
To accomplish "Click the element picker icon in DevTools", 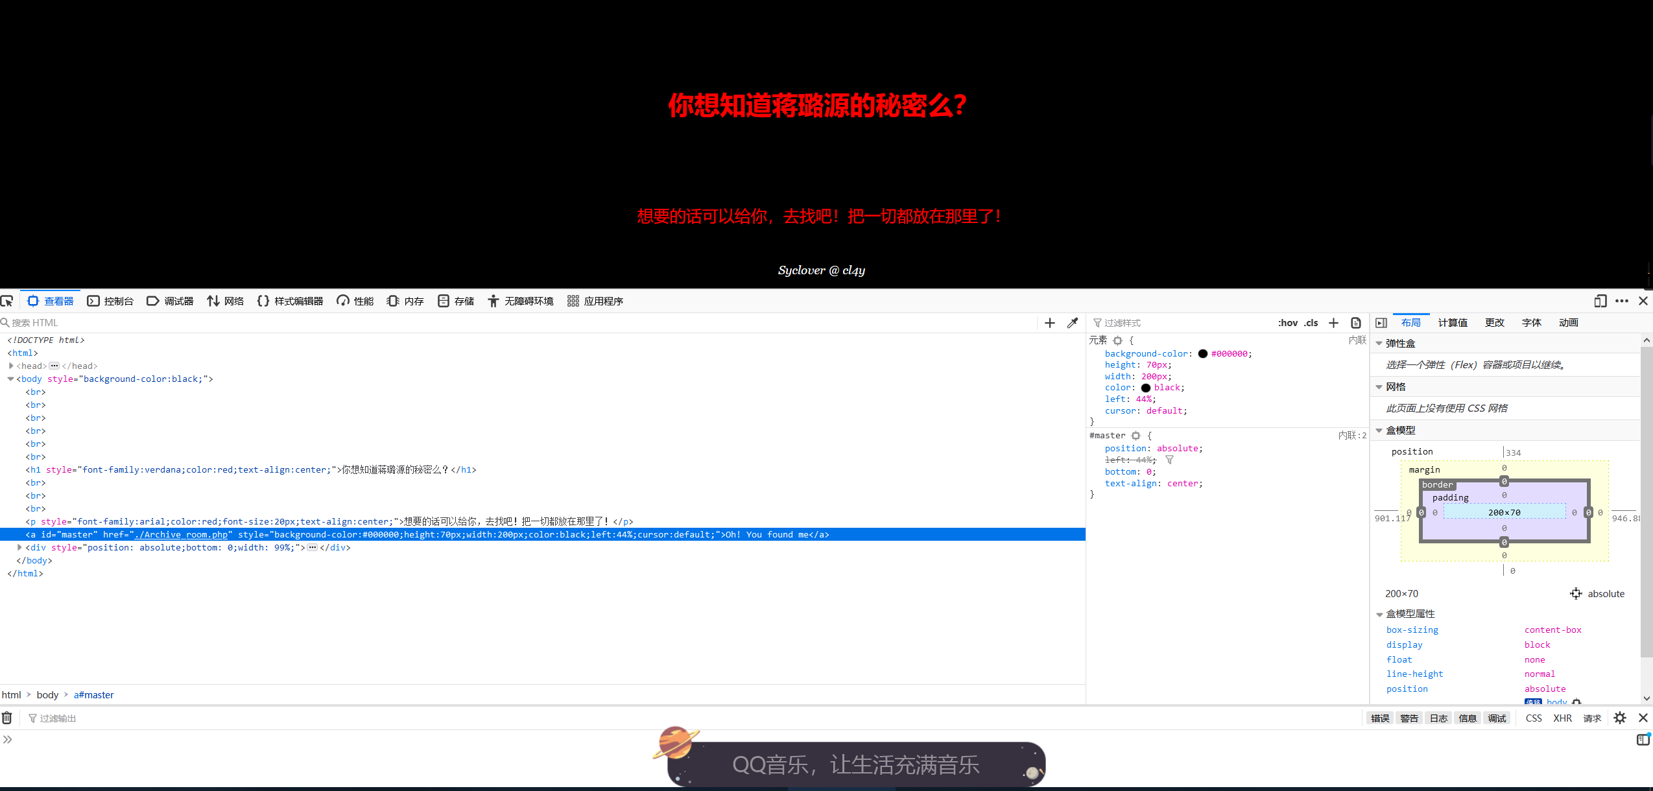I will click(7, 301).
